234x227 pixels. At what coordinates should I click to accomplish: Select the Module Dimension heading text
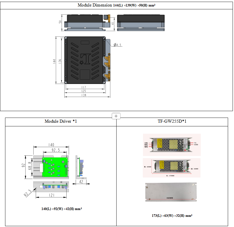[x=116, y=5]
